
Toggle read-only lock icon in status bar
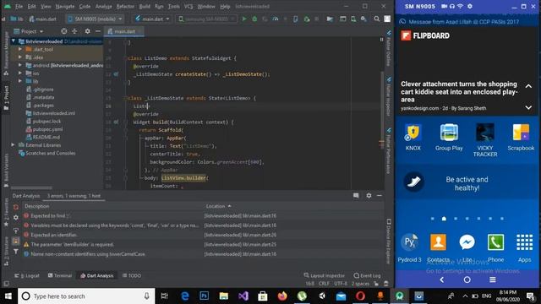[x=376, y=284]
